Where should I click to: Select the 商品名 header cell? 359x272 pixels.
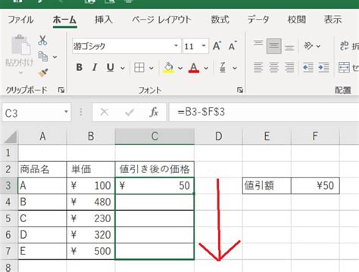tap(42, 169)
